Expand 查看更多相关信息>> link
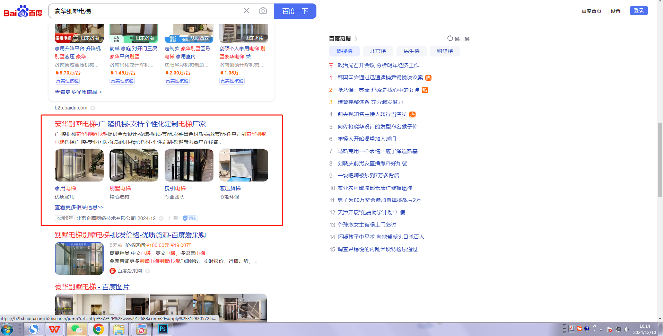Screen dimensions: 663x336 pos(79,207)
